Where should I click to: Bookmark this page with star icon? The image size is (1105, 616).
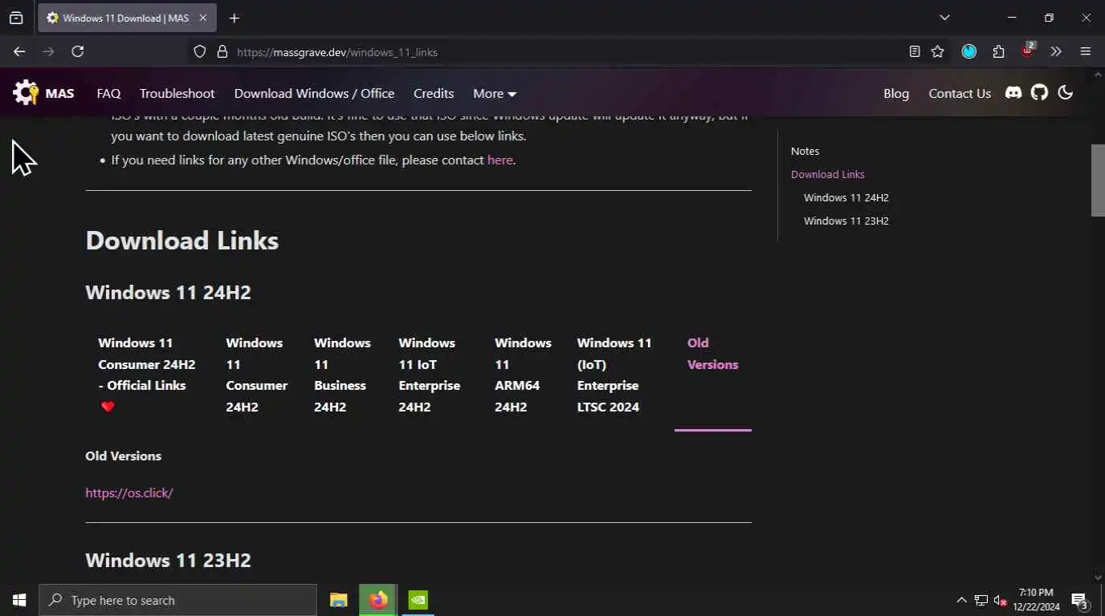click(937, 51)
